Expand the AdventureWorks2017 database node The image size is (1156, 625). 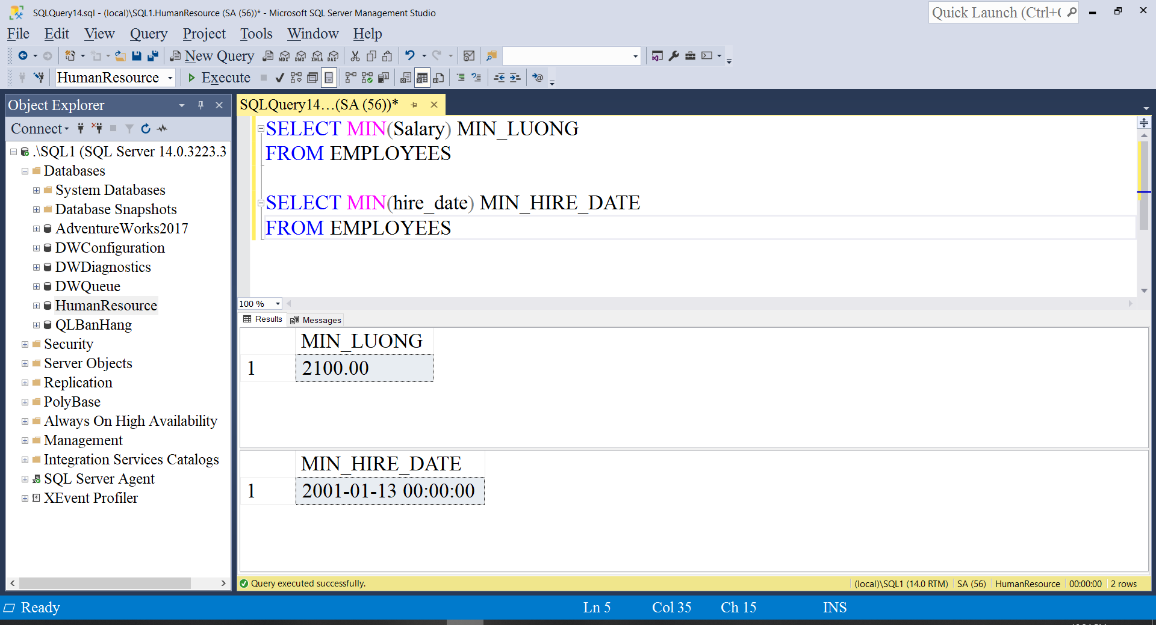(x=37, y=229)
